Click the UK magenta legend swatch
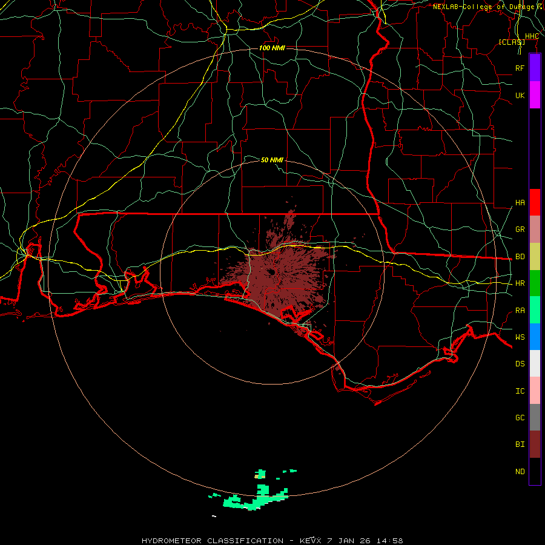The width and height of the screenshot is (545, 545). [535, 95]
